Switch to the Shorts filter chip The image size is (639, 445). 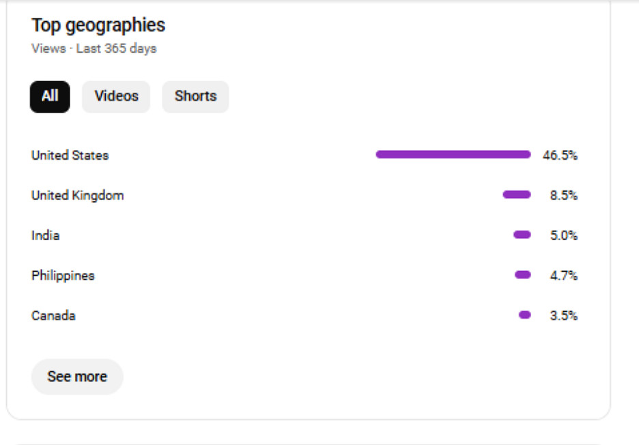tap(196, 97)
